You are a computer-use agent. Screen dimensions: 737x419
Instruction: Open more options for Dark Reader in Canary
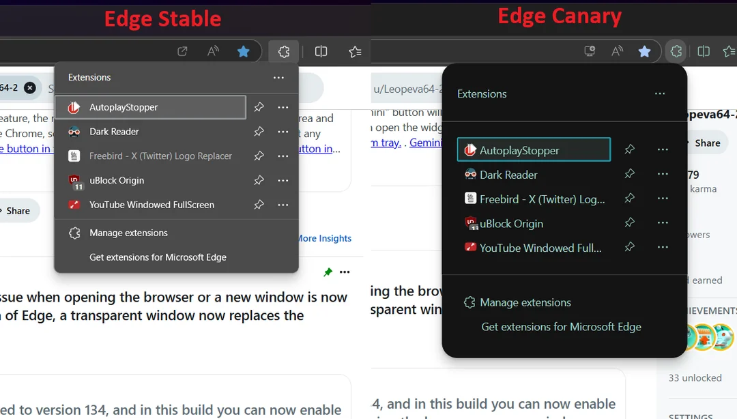click(663, 174)
